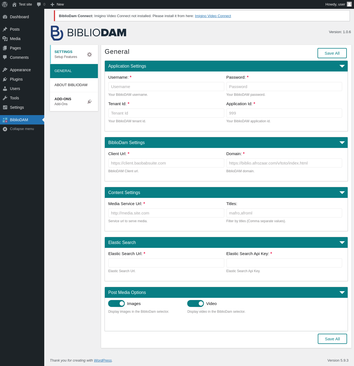The height and width of the screenshot is (366, 354).
Task: Open the Users menu item
Action: point(22,89)
